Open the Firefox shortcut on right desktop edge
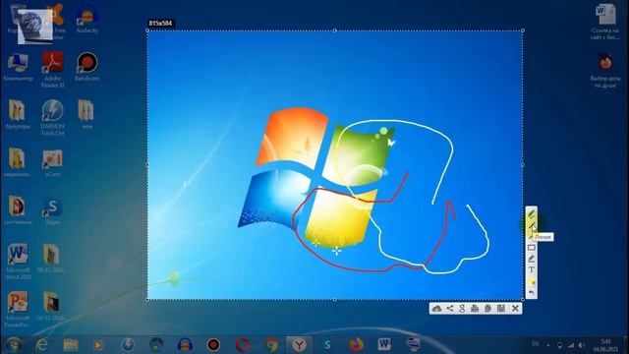This screenshot has width=629, height=354. tap(605, 71)
